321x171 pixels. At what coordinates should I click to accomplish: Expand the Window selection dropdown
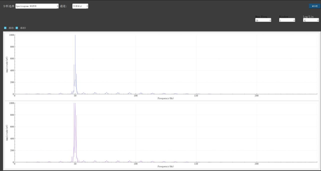tap(287, 20)
